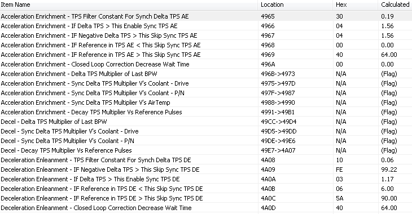This screenshot has height=214, width=412.
Task: Click calculated value 99.22
Action: point(389,170)
